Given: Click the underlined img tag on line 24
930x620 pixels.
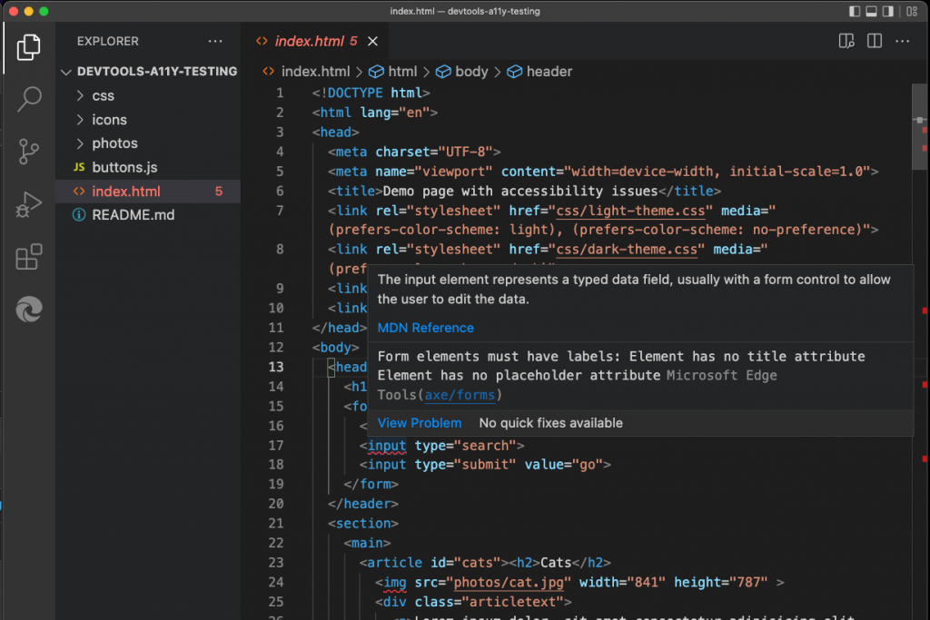Looking at the screenshot, I should [394, 583].
